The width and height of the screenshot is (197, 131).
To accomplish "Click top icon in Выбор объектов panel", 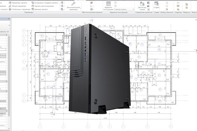I will pos(167,3).
